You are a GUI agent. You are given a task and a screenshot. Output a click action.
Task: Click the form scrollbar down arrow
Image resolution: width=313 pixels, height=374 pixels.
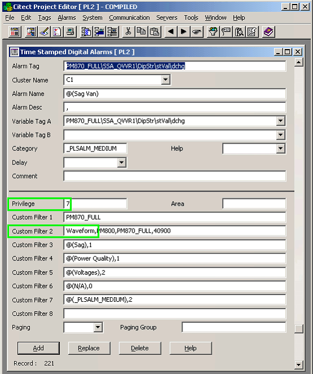click(x=299, y=364)
